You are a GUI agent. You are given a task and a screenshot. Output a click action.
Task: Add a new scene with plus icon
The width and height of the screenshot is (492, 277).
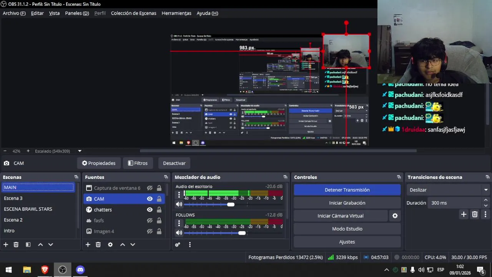point(6,245)
